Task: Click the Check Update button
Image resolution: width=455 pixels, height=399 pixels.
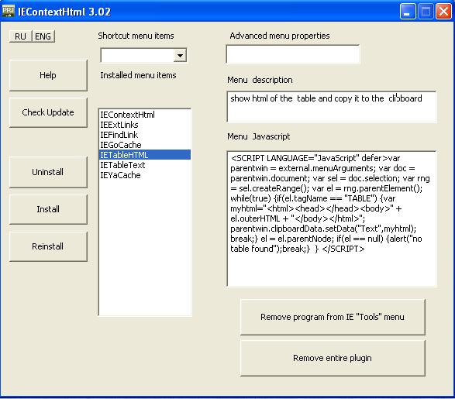Action: point(48,112)
